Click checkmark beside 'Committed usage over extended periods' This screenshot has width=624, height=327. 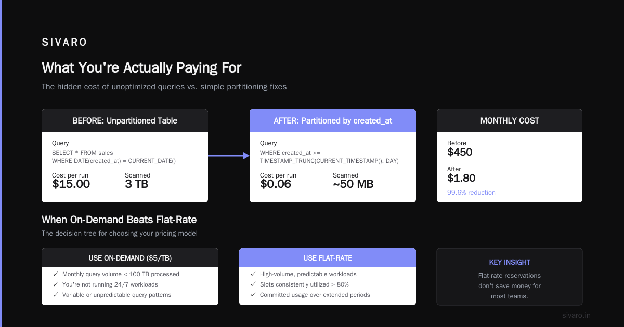click(x=253, y=295)
